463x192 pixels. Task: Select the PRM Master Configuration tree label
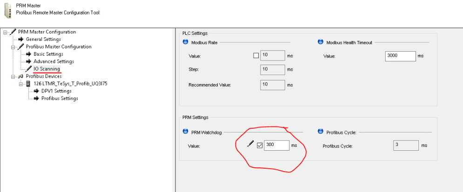(x=47, y=32)
